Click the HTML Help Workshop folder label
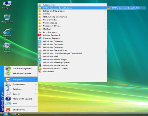Screen dimensions: 148x116 55,17
